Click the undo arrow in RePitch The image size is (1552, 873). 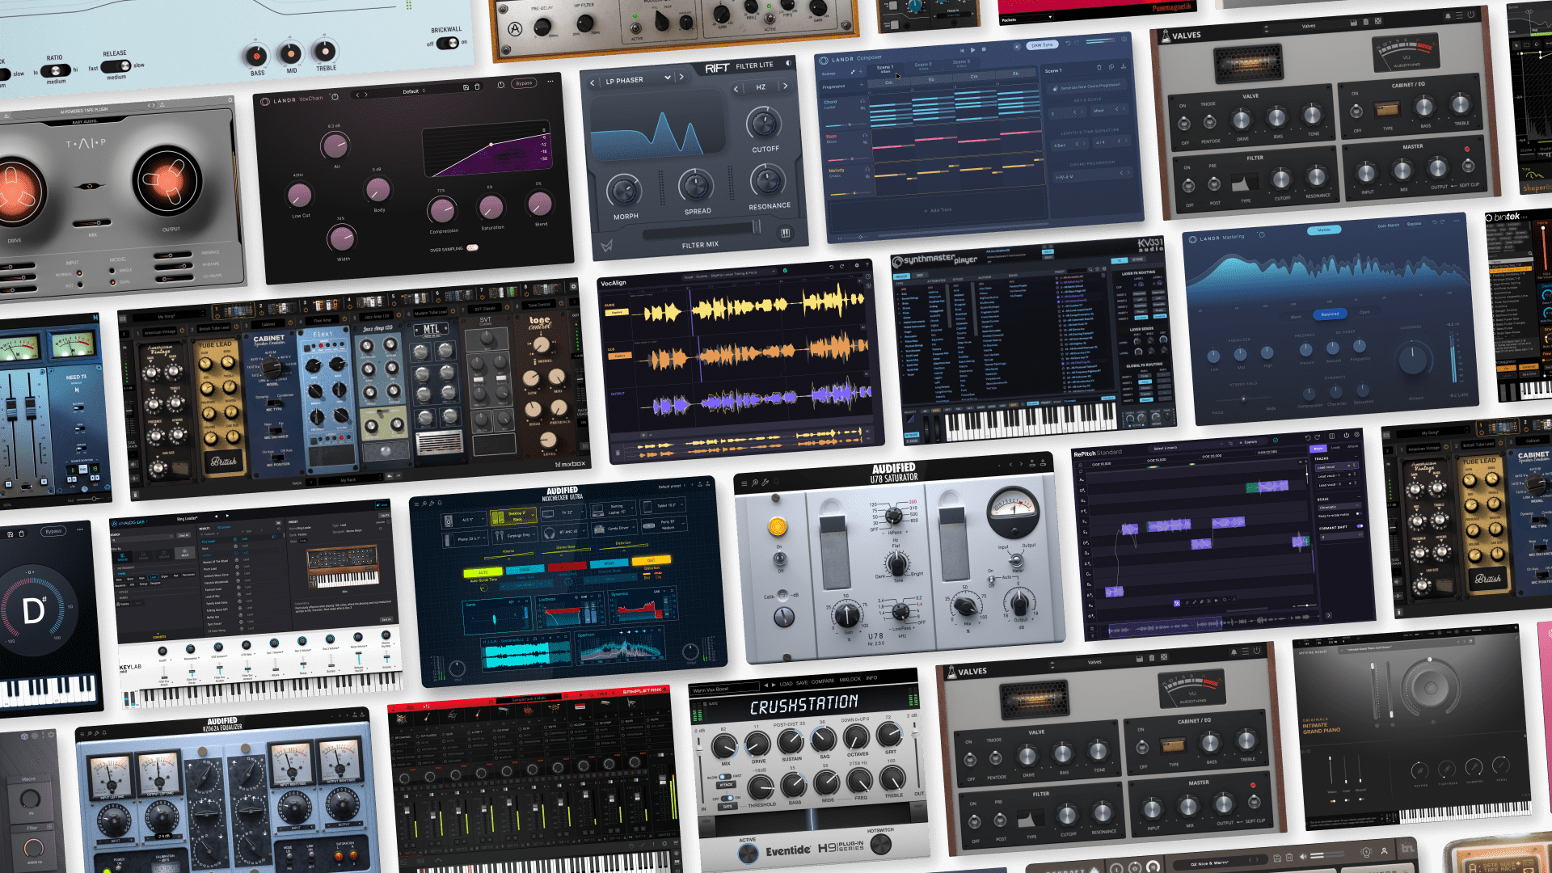coord(1308,438)
